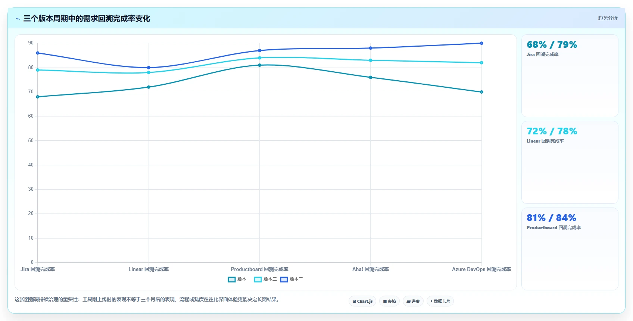Click 版本一 data point at Linear
The image size is (633, 321).
pyautogui.click(x=149, y=87)
